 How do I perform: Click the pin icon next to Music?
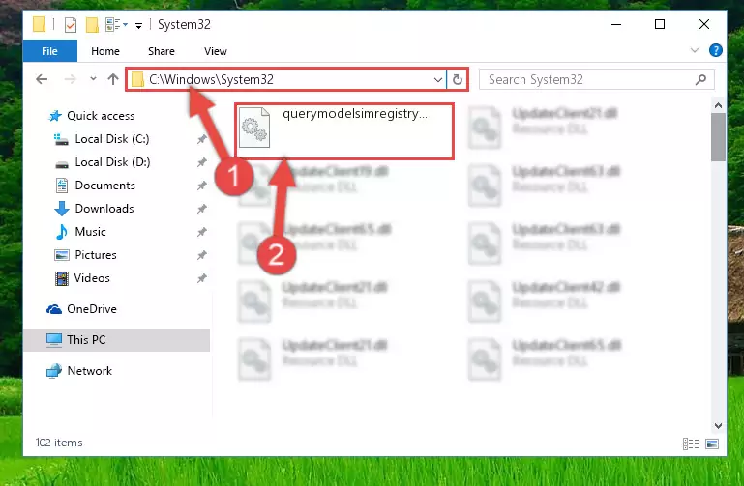pos(201,232)
